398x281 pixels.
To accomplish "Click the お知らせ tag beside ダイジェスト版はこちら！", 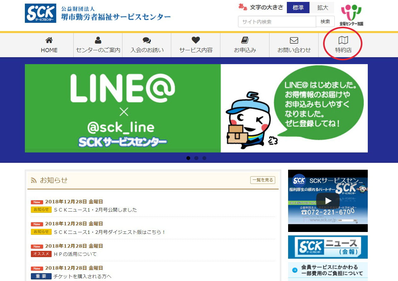I will click(41, 232).
